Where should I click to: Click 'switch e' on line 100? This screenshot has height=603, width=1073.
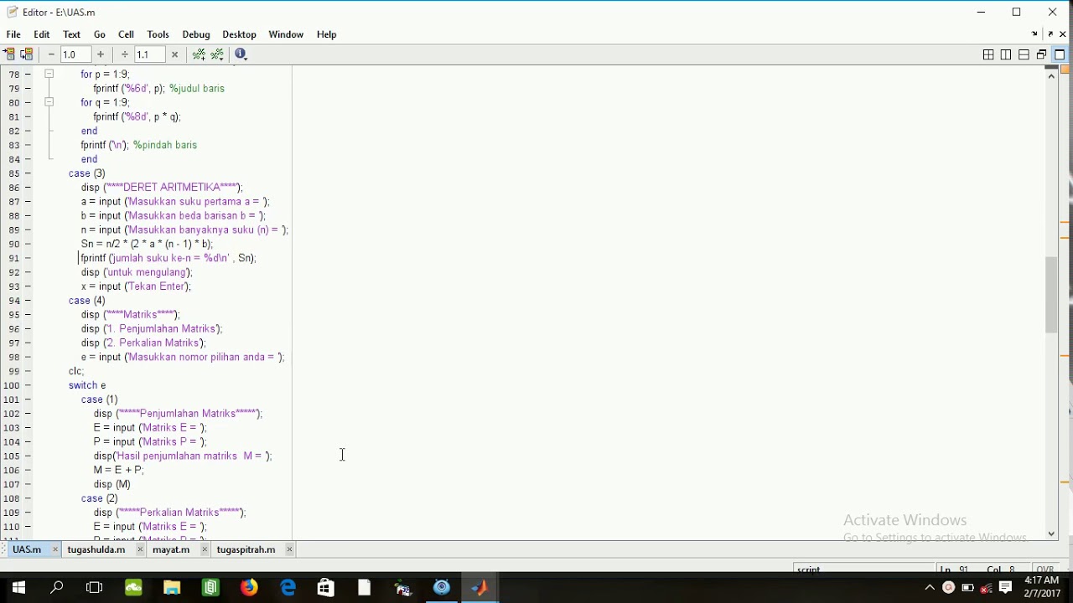tap(87, 385)
